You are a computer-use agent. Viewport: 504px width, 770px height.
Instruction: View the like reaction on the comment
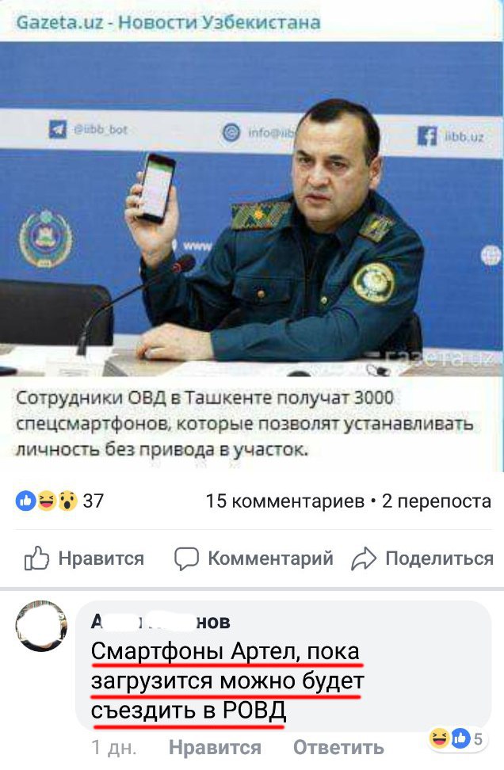tap(460, 738)
